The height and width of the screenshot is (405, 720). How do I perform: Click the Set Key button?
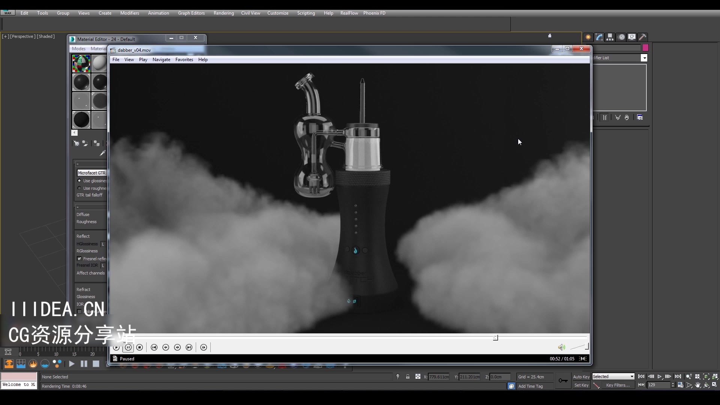(x=581, y=385)
